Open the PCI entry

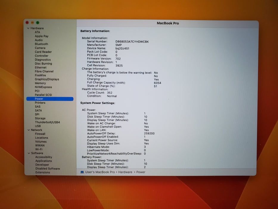point(37,91)
